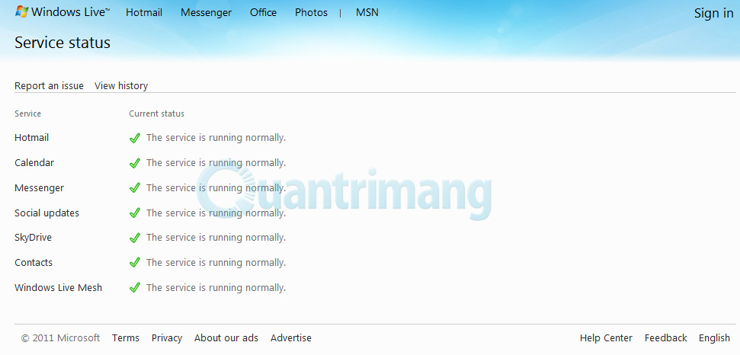The height and width of the screenshot is (355, 740).
Task: Click the © 2011 Microsoft copyright text
Action: coord(60,338)
